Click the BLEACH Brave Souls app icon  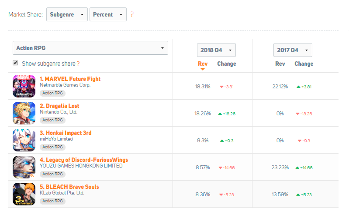(24, 194)
